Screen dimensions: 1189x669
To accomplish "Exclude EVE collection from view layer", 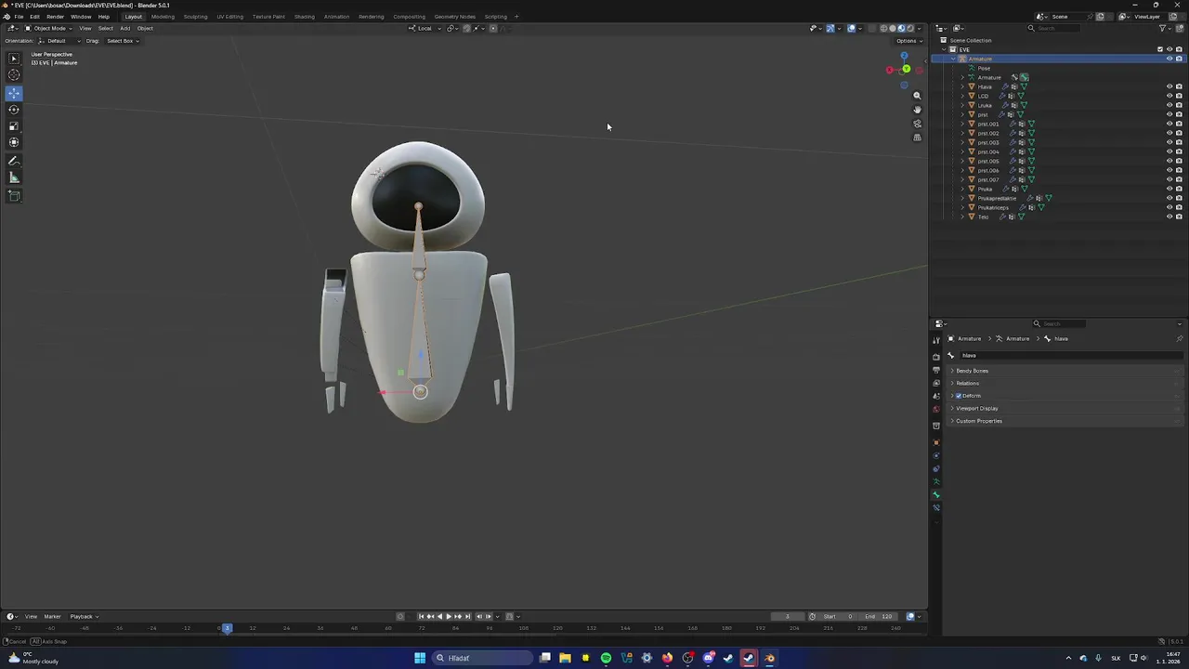I will click(x=1160, y=49).
